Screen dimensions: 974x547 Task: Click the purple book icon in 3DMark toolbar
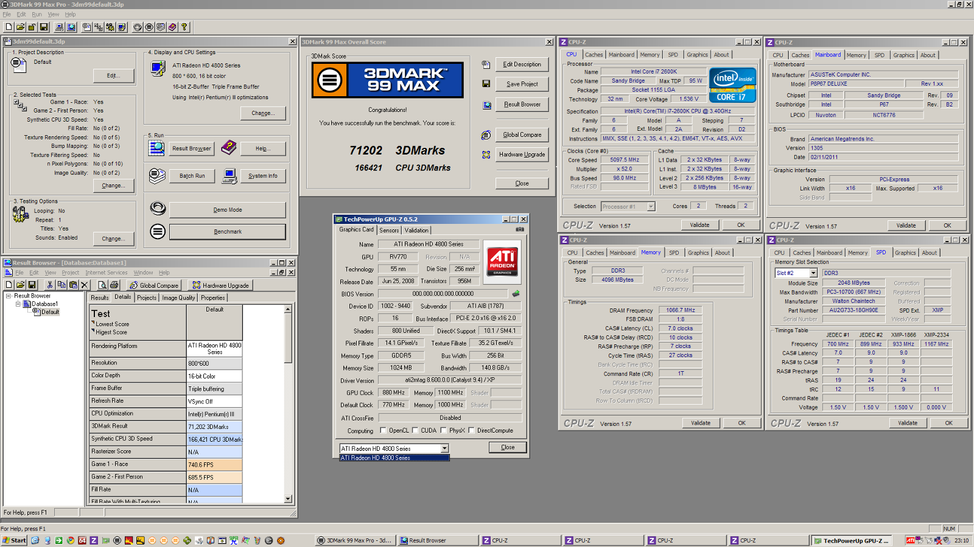[172, 27]
